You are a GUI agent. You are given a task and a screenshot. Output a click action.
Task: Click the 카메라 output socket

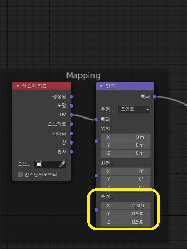click(71, 133)
